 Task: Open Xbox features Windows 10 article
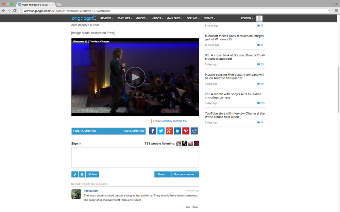(234, 38)
